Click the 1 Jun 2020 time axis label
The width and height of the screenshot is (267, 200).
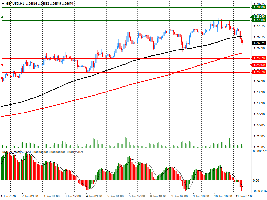[8, 196]
